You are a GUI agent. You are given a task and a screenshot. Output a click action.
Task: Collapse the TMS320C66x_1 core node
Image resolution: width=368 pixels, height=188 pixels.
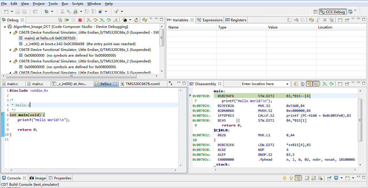tap(10, 49)
